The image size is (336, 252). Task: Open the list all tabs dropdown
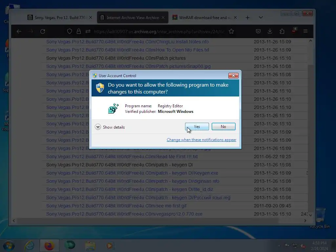[261, 17]
